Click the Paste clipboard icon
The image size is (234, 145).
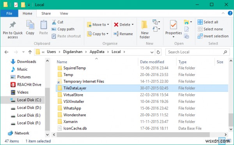(44, 25)
